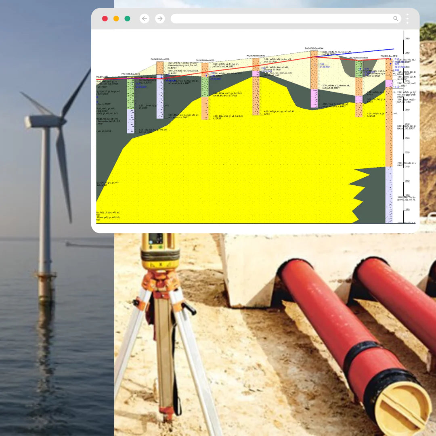Click the browser back arrow button

(x=145, y=19)
